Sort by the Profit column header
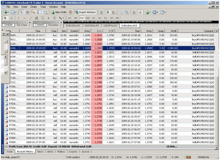 171,31
